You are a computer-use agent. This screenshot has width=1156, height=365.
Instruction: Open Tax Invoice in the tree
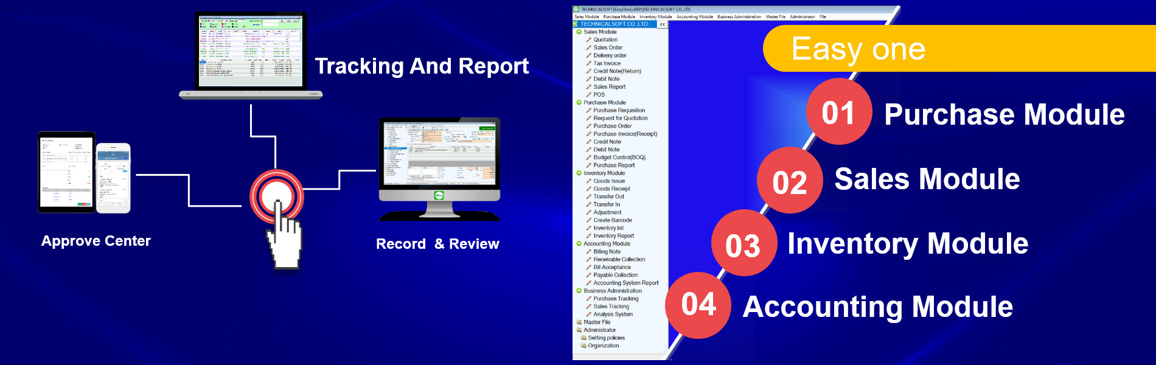coord(607,63)
